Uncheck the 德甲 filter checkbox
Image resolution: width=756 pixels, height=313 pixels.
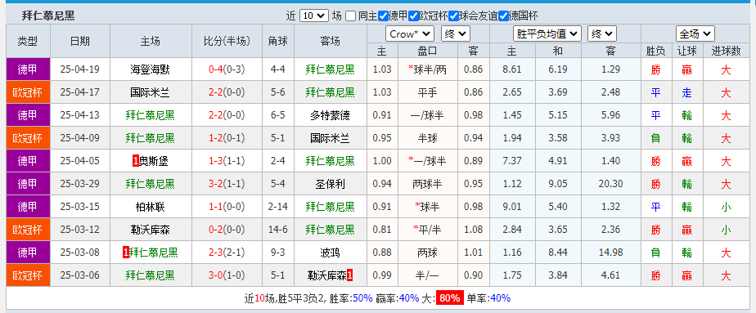pos(383,16)
